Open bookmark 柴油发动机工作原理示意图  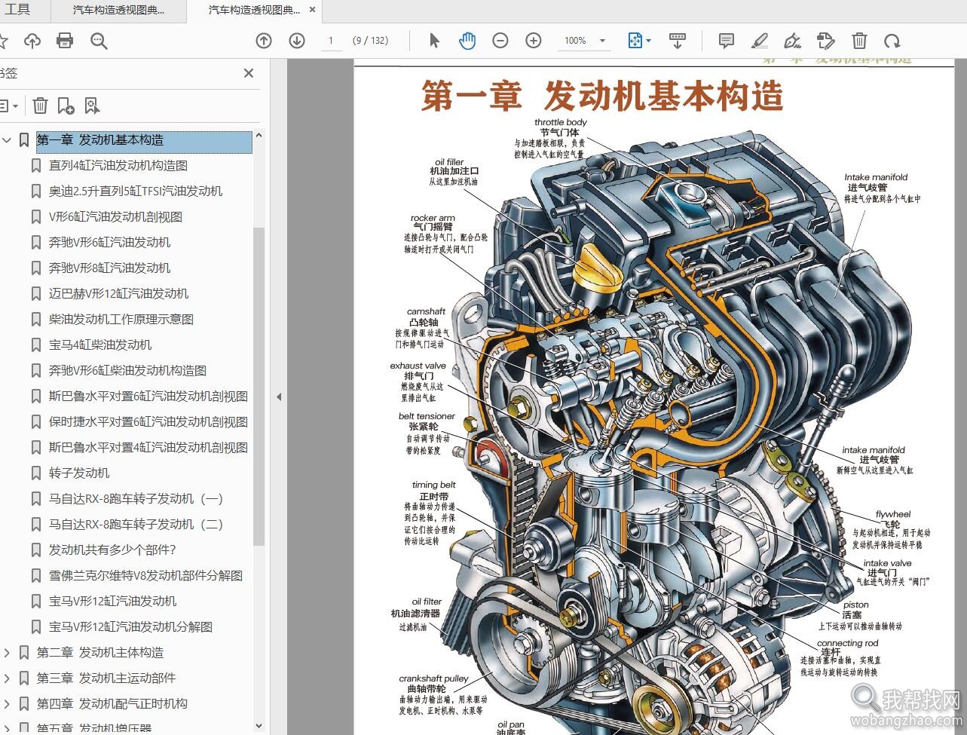pyautogui.click(x=121, y=320)
